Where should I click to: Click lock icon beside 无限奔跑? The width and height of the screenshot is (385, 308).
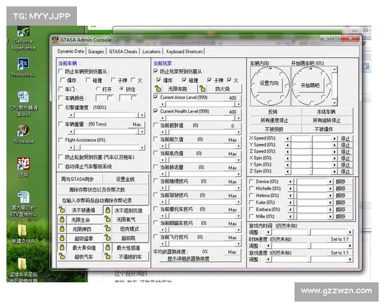[158, 89]
